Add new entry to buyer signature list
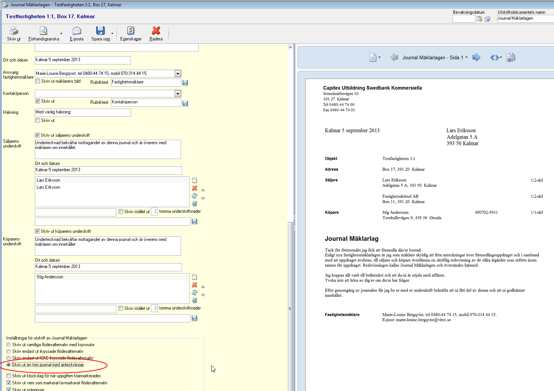 coord(194,277)
